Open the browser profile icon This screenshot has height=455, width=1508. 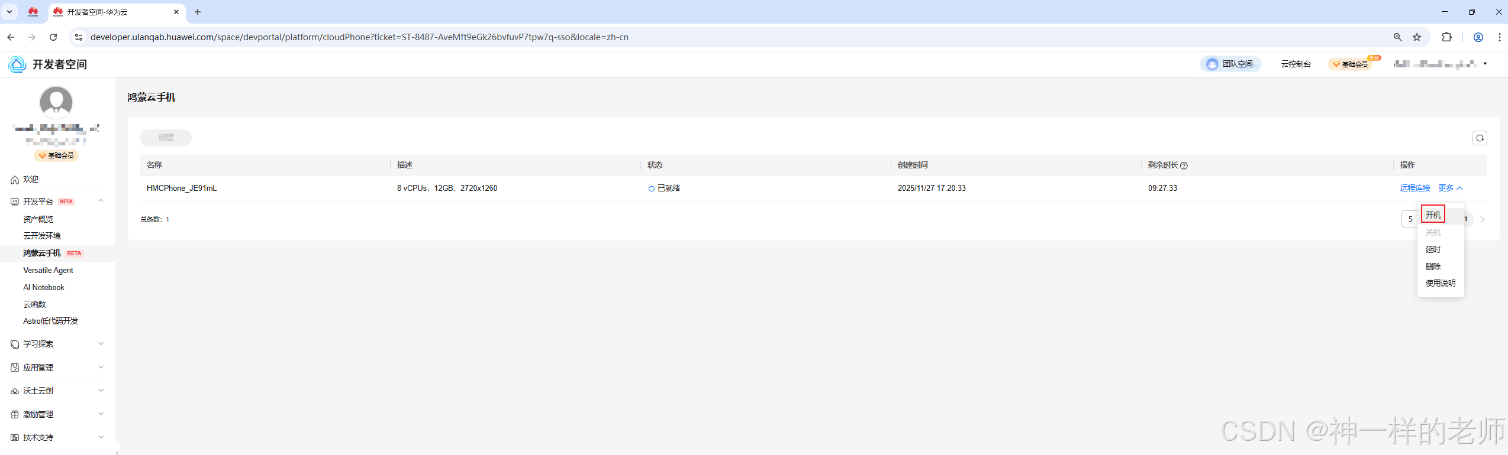pyautogui.click(x=1478, y=37)
